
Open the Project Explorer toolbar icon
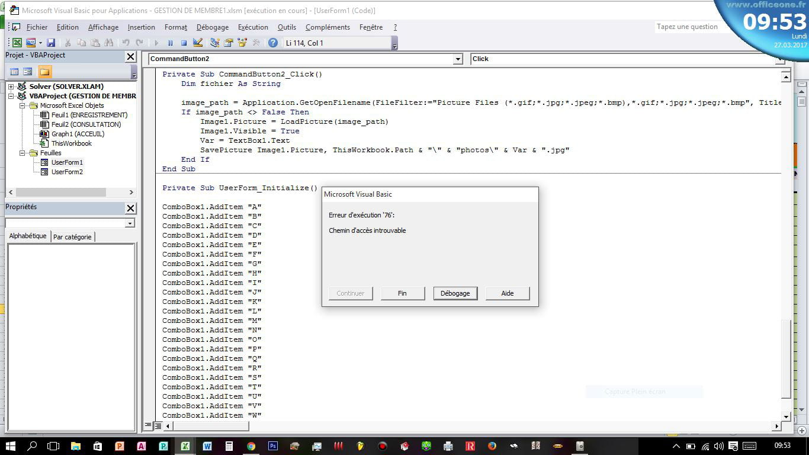click(x=214, y=43)
